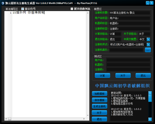Click the test area 用户名 field
Image resolution: width=155 pixels, height=124 pixels.
(128, 60)
